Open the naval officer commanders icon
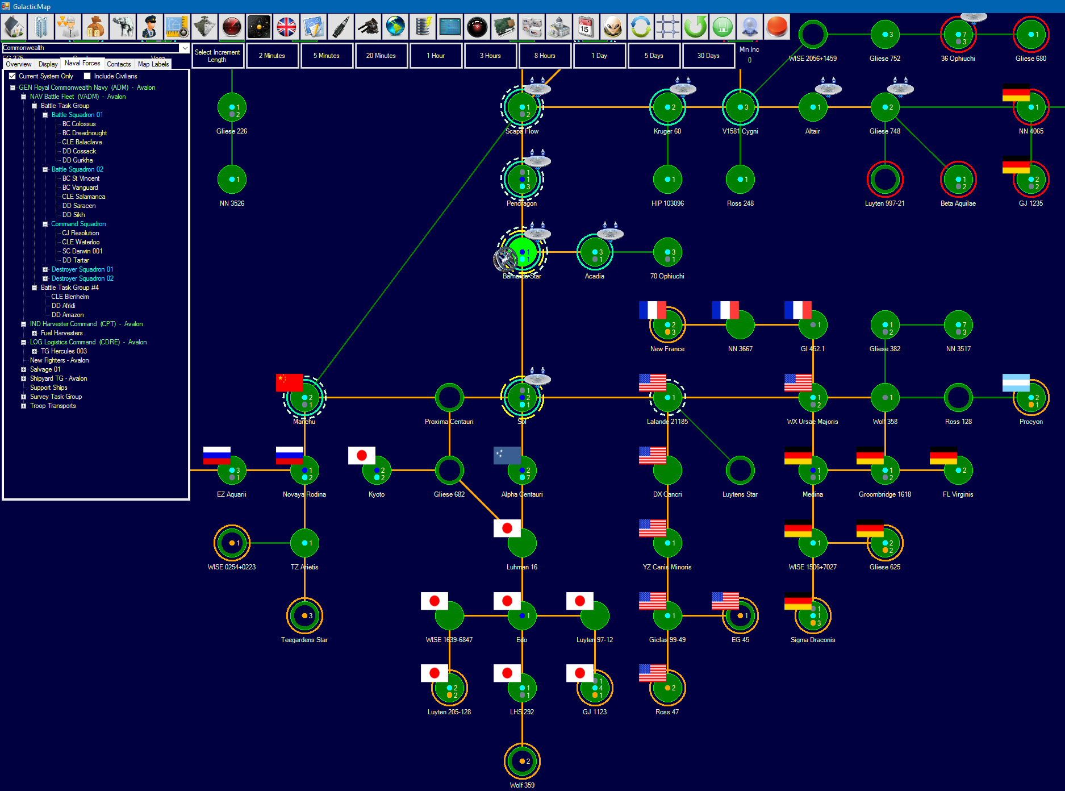The height and width of the screenshot is (791, 1065). 150,27
